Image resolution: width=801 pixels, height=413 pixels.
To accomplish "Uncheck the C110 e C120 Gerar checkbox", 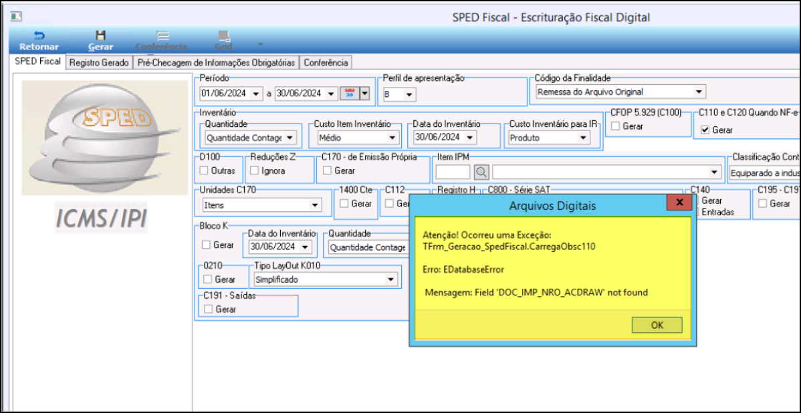I will coord(705,130).
